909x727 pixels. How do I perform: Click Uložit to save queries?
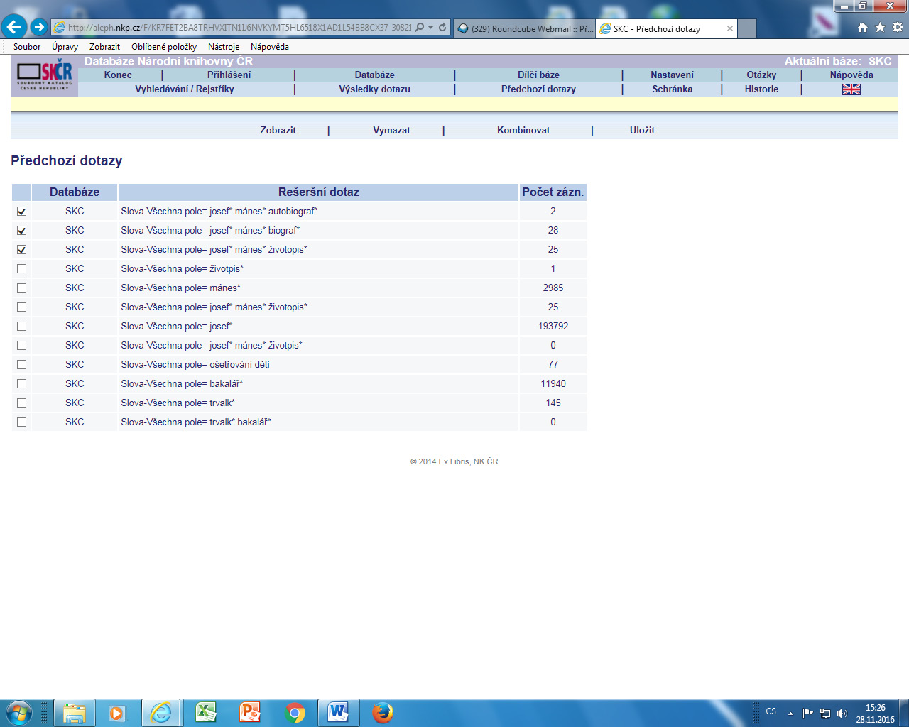642,130
